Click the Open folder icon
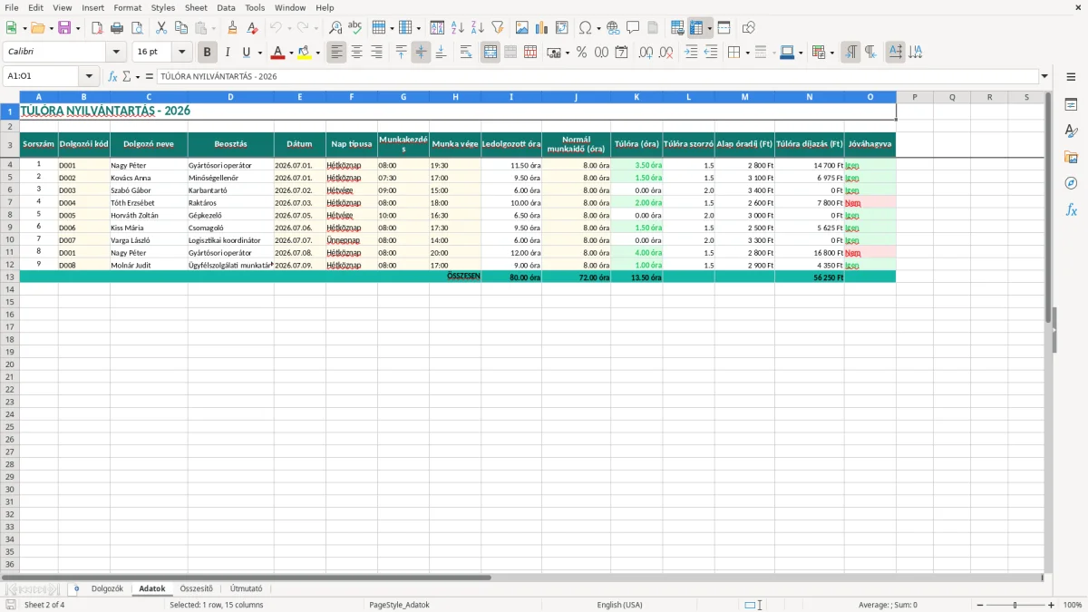Screen dimensions: 1088x612 pyautogui.click(x=37, y=28)
